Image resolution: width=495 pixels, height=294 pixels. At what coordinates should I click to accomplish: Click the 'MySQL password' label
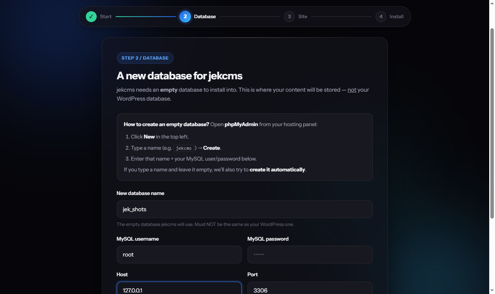(x=268, y=239)
